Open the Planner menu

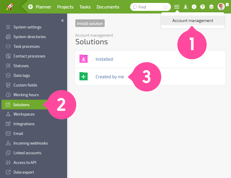tap(43, 7)
